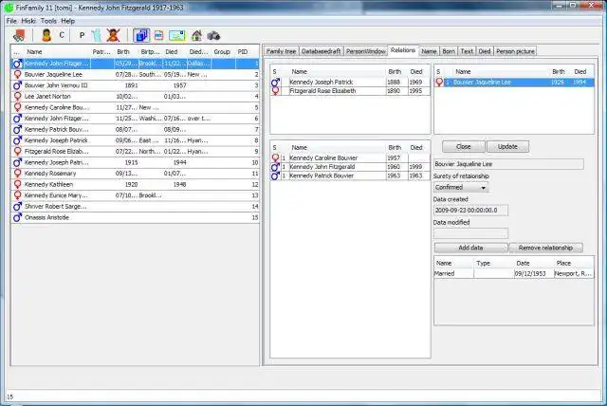Image resolution: width=607 pixels, height=406 pixels.
Task: Click the C toolbar button
Action: [x=62, y=36]
